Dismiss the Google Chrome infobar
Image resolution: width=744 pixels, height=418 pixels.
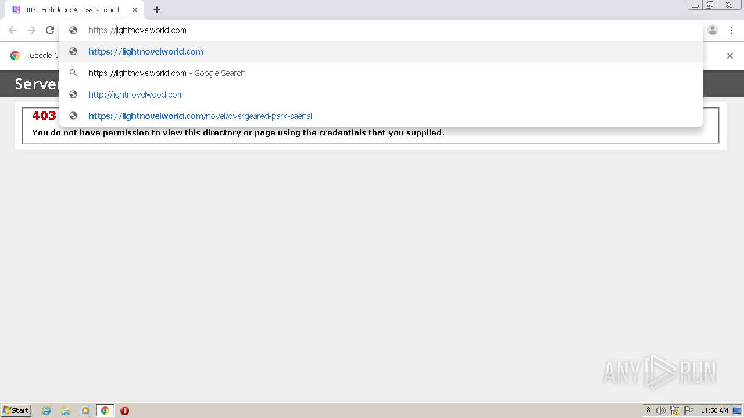click(x=730, y=56)
